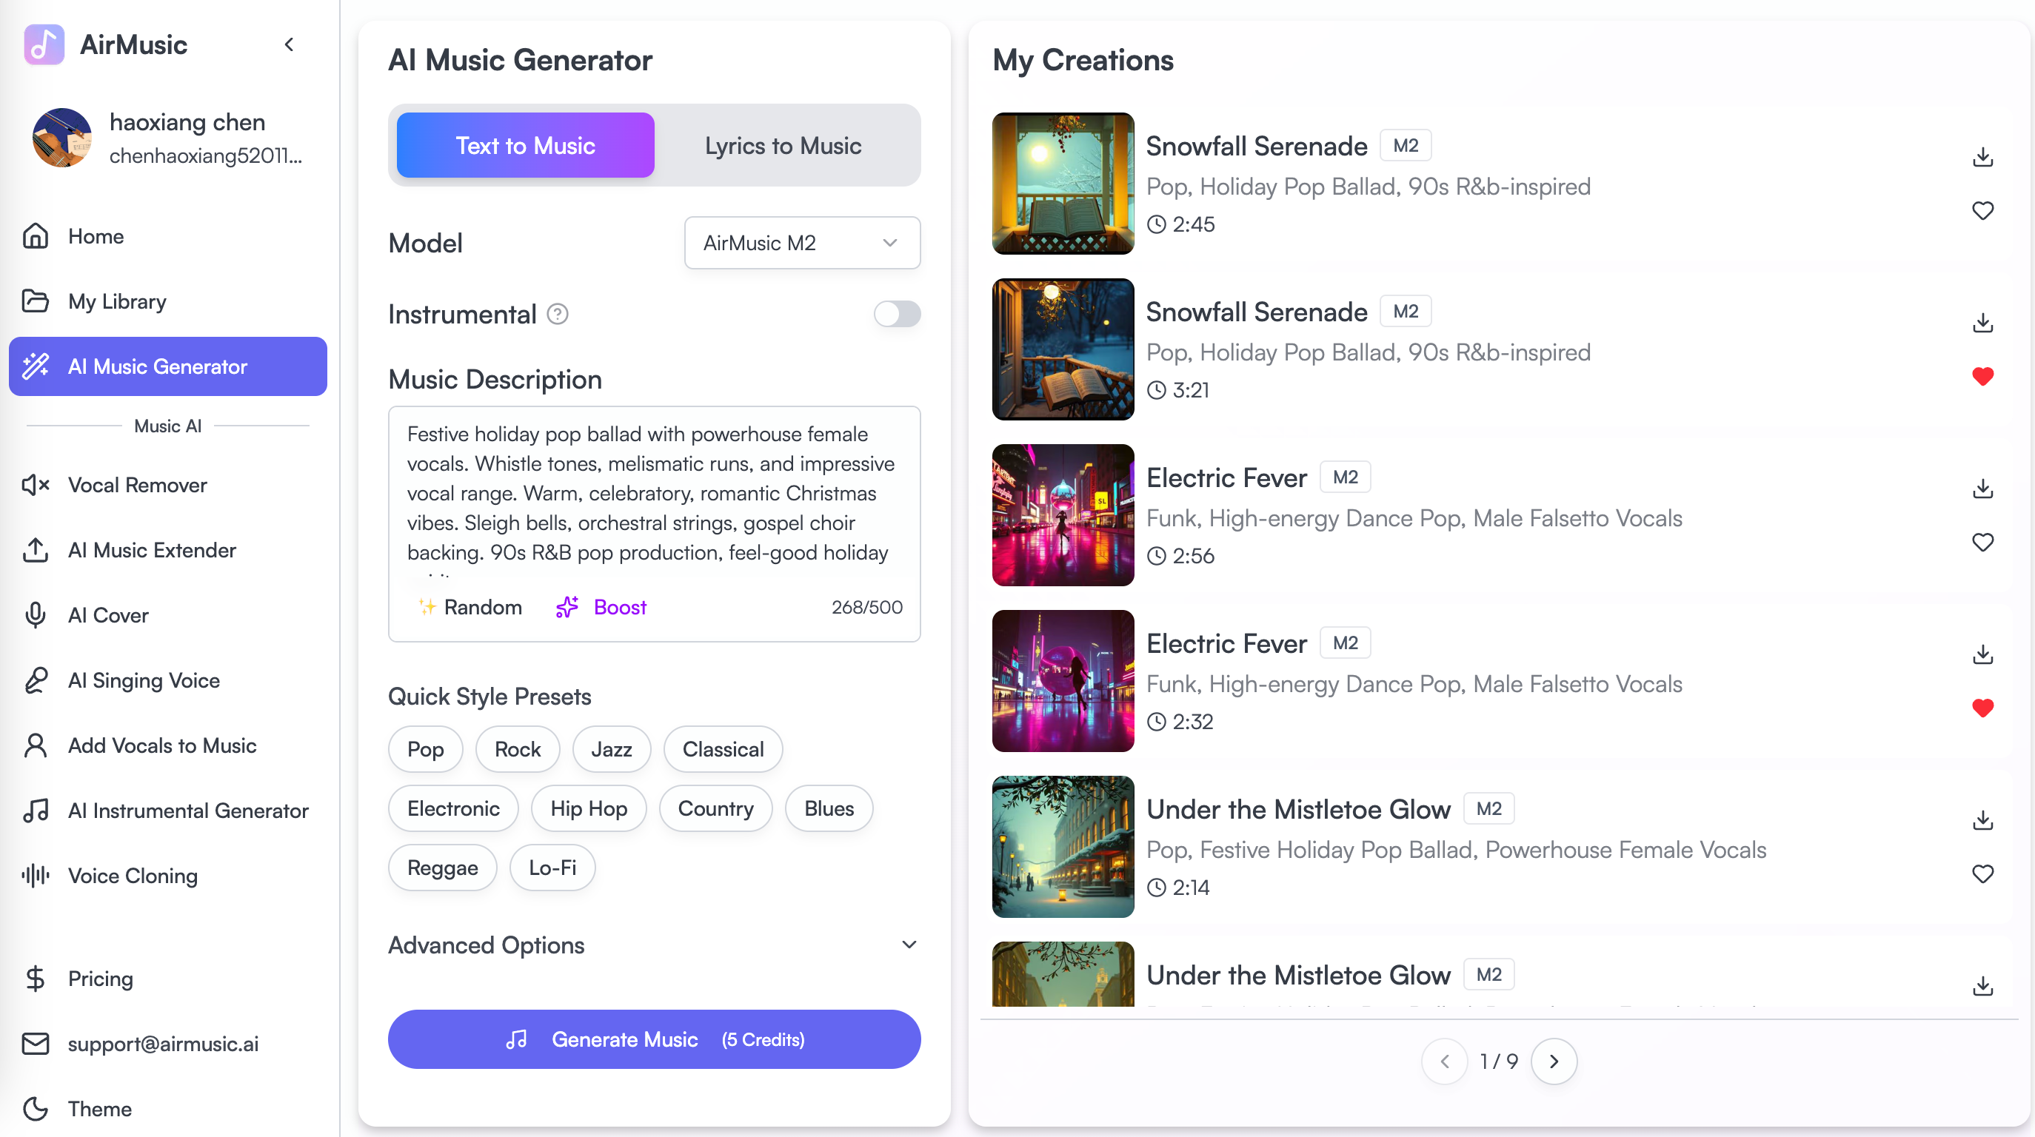Download the Electric Fever track

[1984, 489]
